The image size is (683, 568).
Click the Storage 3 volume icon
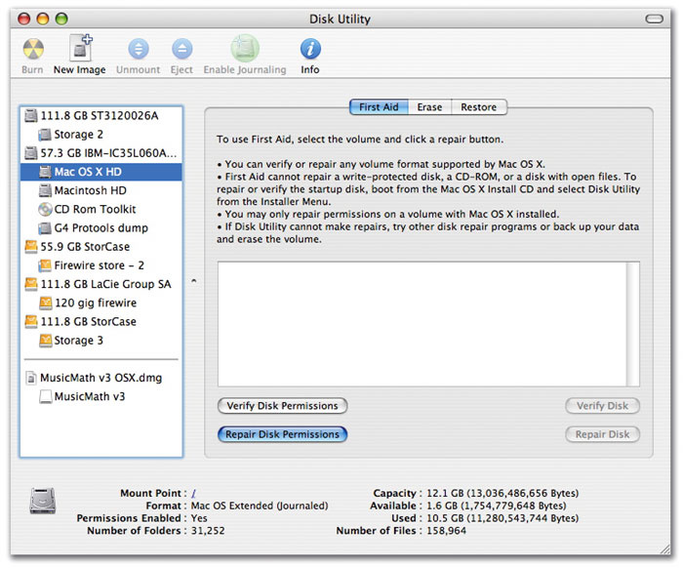pyautogui.click(x=45, y=341)
